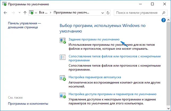Click the address bar Default Programs icon
171x111 pixels.
pos(31,12)
